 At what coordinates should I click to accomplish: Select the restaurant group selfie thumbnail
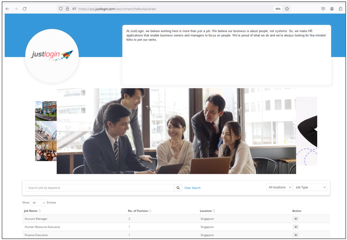(46, 151)
